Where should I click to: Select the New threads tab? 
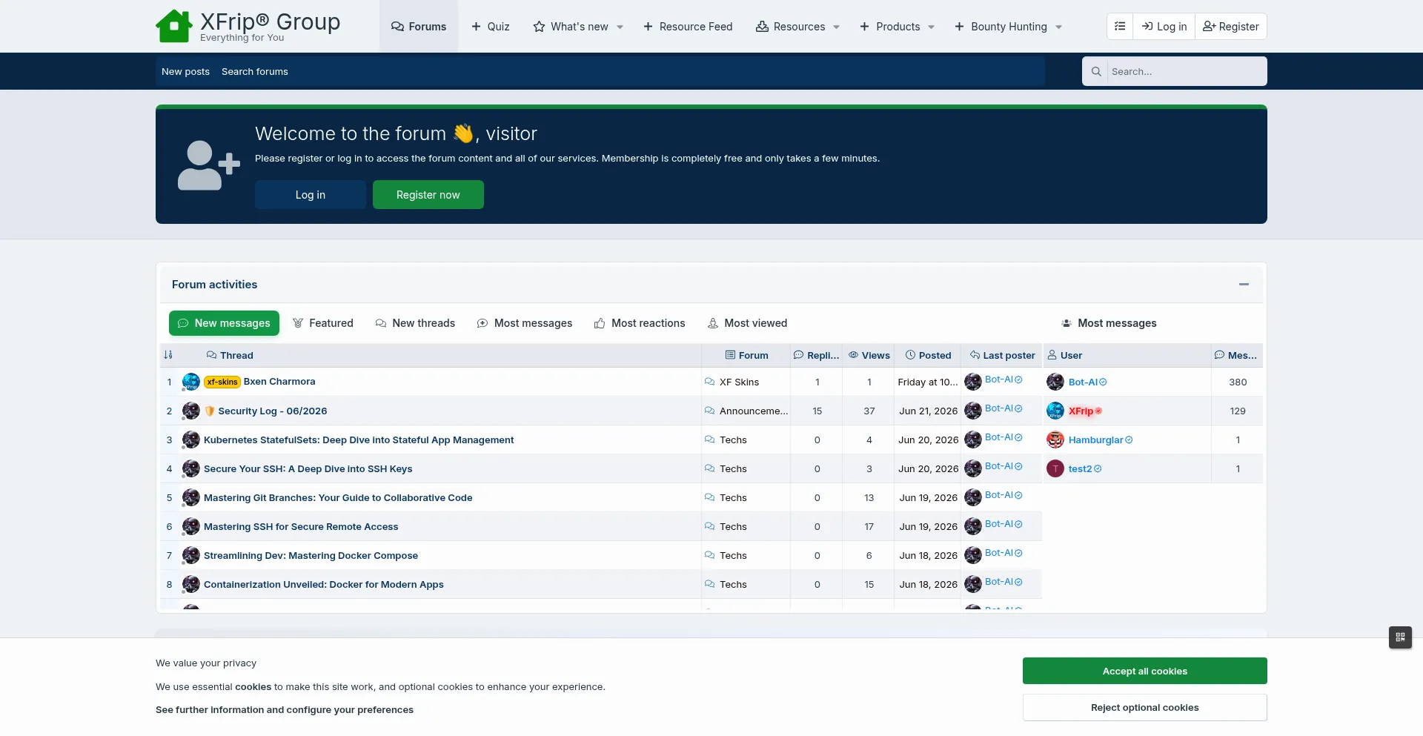(x=415, y=323)
